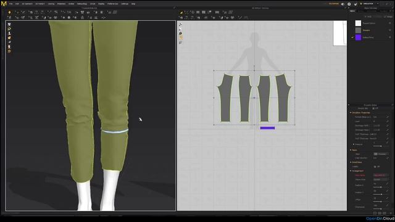Open the Materials menu
The height and width of the screenshot is (222, 395).
61,4
